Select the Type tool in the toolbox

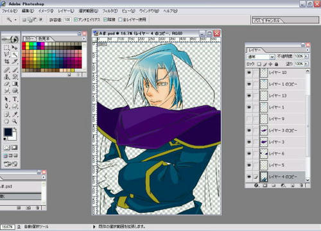pos(15,99)
